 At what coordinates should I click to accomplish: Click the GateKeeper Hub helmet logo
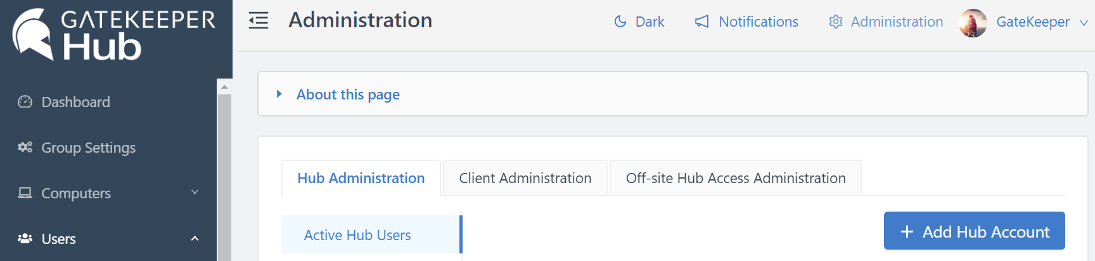[x=33, y=34]
